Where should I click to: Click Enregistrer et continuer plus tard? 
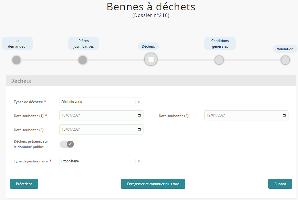153,184
